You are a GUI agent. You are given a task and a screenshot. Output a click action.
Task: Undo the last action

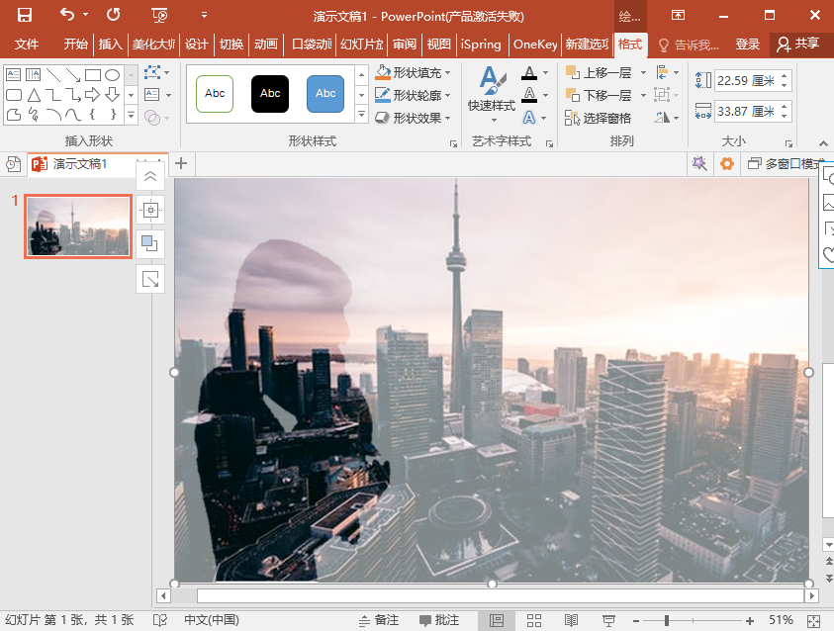pos(67,15)
